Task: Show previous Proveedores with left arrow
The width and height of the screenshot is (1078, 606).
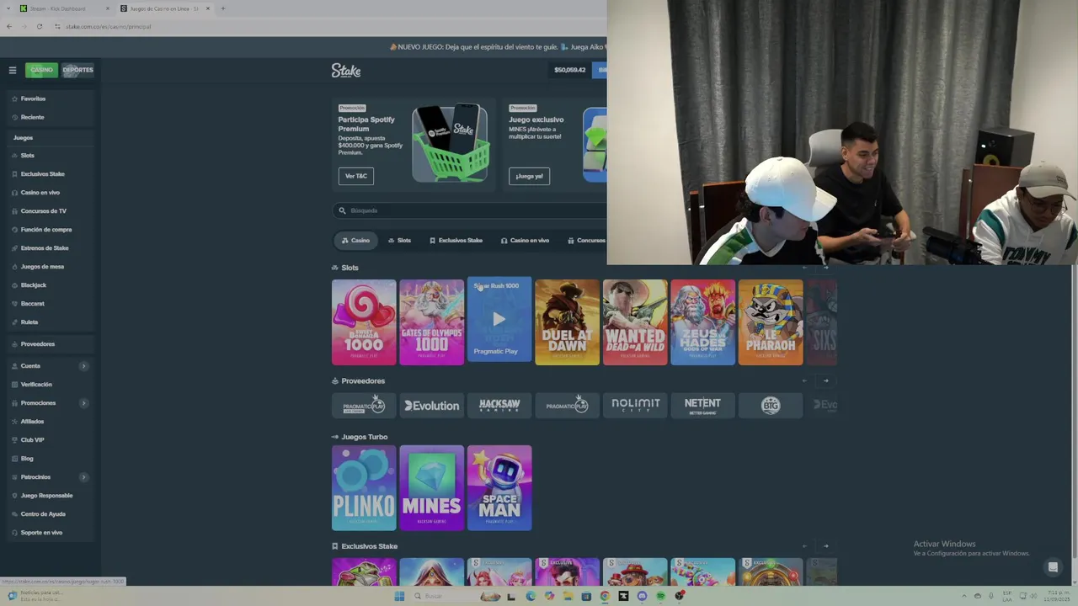Action: [804, 381]
